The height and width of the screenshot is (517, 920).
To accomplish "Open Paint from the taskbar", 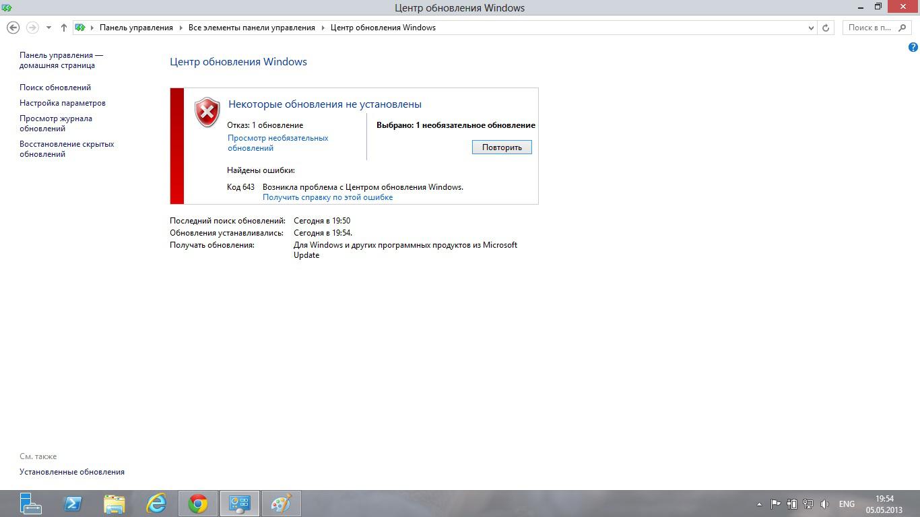I will [x=281, y=504].
